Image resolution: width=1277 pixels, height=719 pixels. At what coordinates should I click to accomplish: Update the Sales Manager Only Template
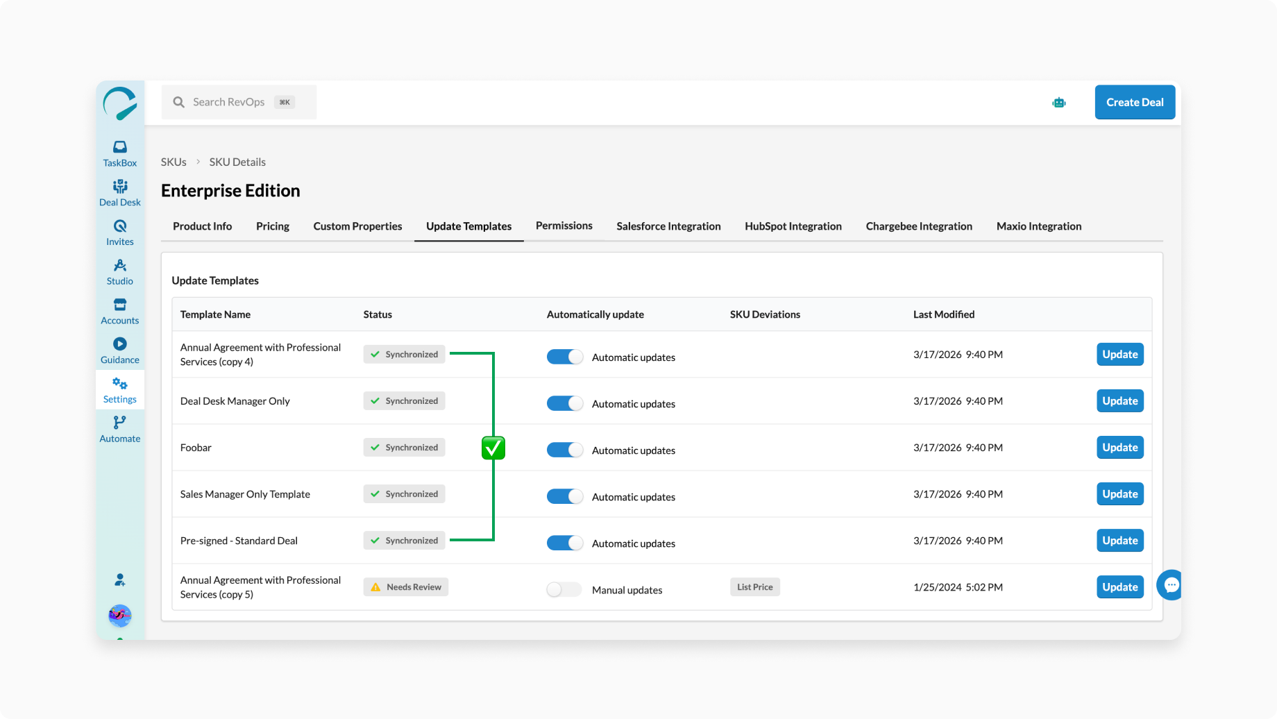[x=1119, y=494]
